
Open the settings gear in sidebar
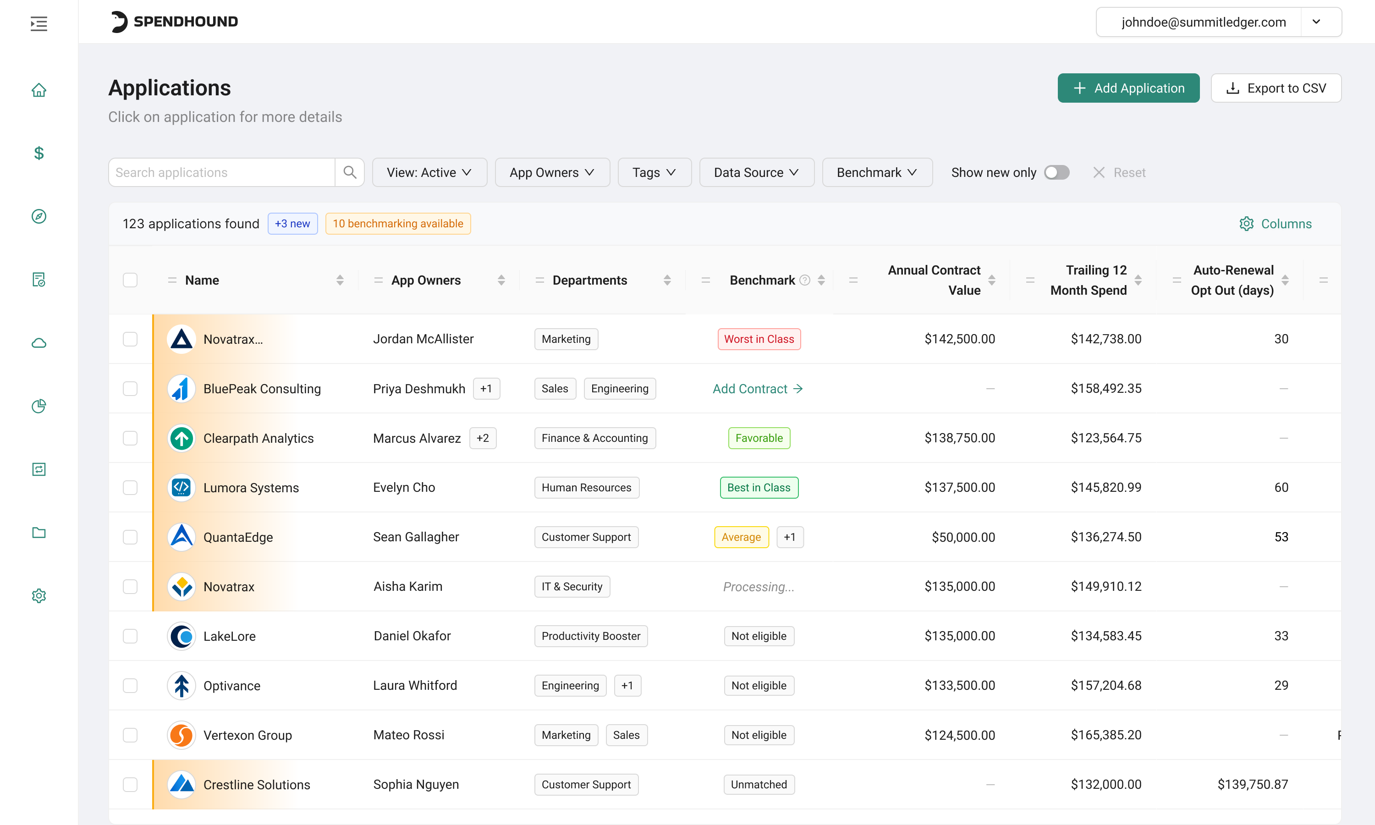[x=38, y=596]
